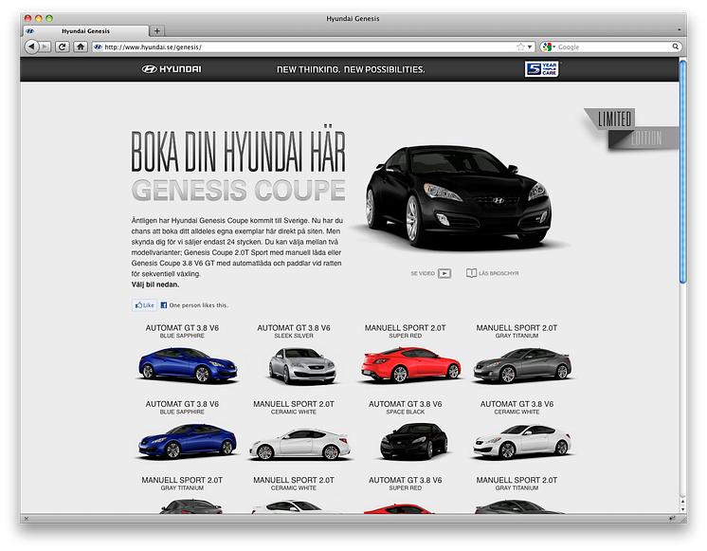
Task: Click NEW THINKING. NEW POSSIBILITIES. slogan
Action: pyautogui.click(x=351, y=69)
